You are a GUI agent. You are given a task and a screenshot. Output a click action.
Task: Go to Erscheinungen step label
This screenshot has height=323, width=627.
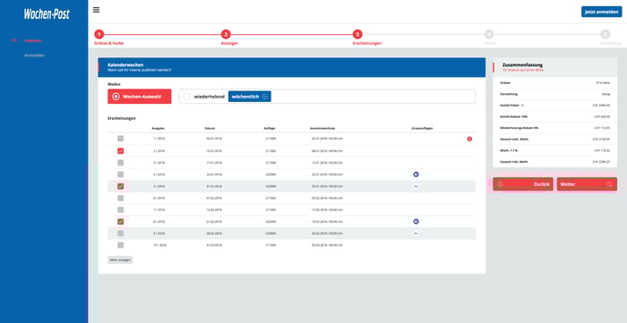(366, 43)
